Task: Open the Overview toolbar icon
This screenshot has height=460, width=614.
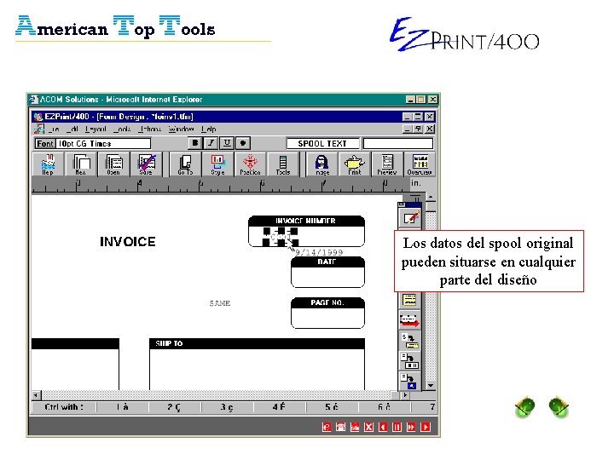Action: [x=420, y=164]
